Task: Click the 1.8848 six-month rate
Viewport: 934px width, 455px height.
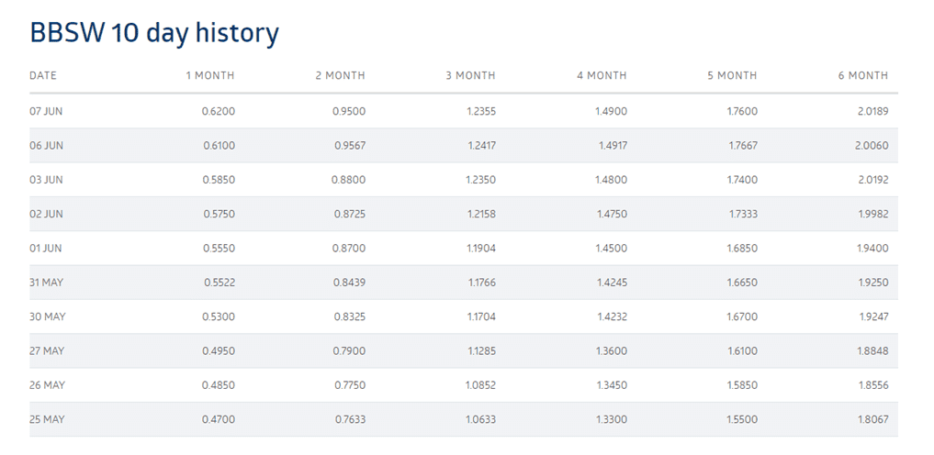Action: tap(873, 351)
